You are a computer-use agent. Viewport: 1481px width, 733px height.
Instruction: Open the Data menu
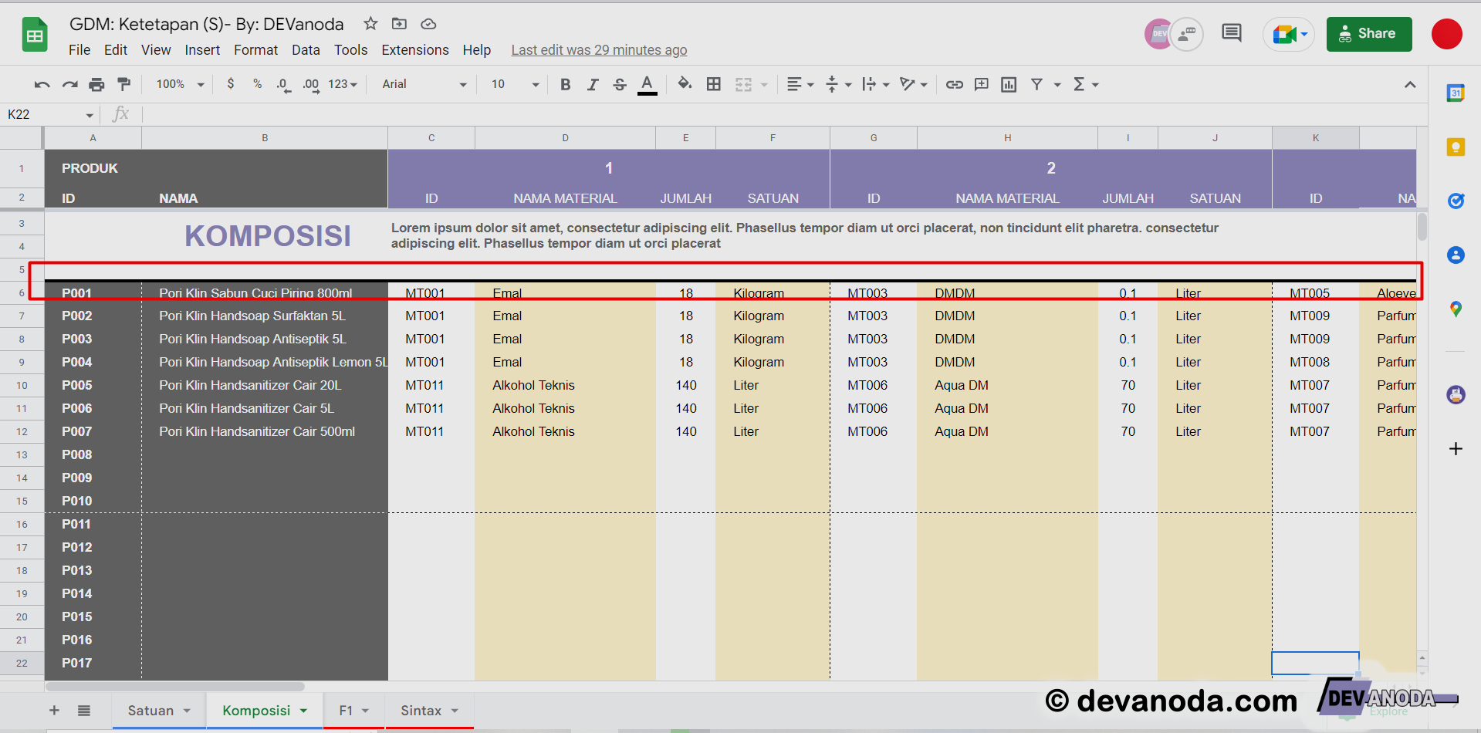click(x=306, y=50)
